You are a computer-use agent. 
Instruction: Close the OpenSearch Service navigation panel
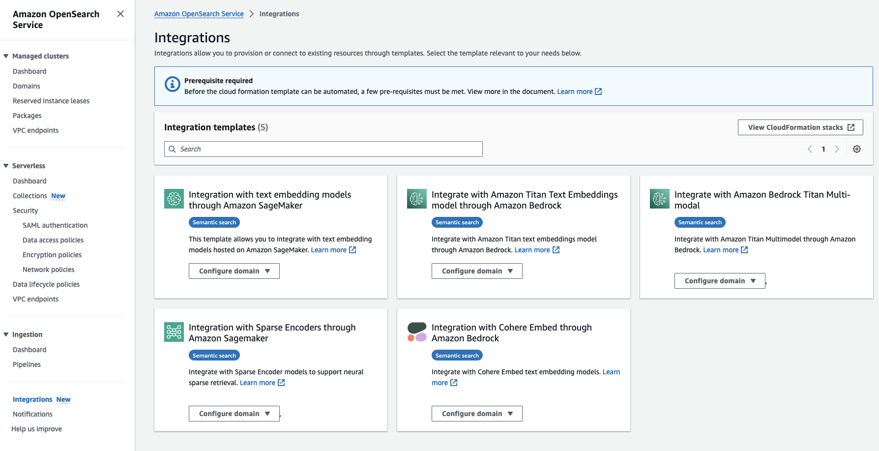pyautogui.click(x=120, y=14)
